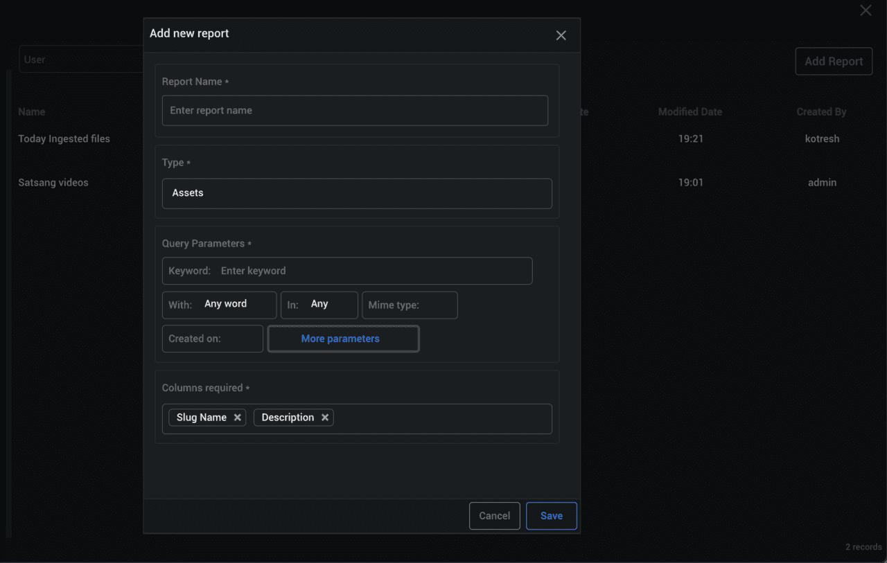Remove the Description column tag
This screenshot has width=887, height=563.
pyautogui.click(x=325, y=418)
